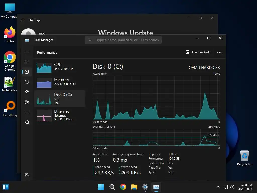Click Run new task
This screenshot has width=257, height=193.
pyautogui.click(x=198, y=52)
